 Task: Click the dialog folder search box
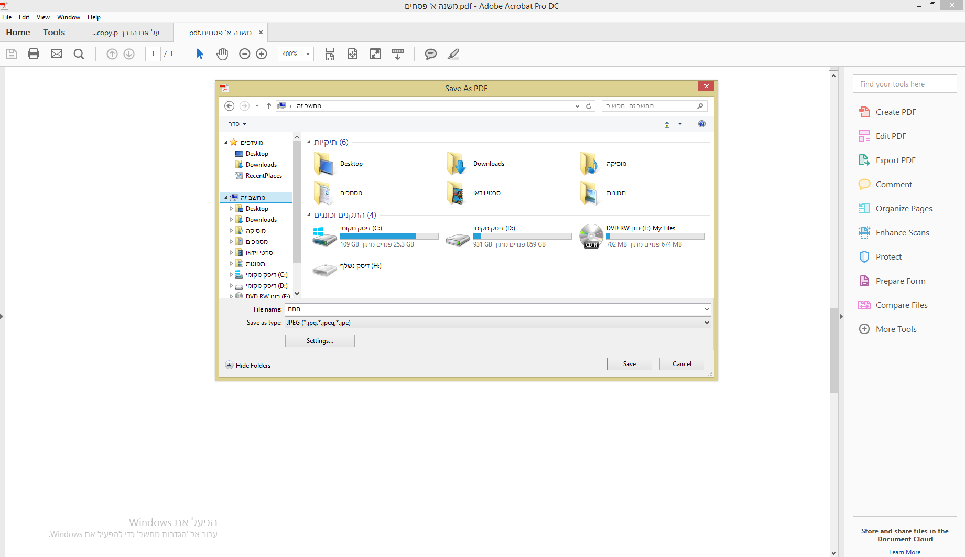pos(655,106)
